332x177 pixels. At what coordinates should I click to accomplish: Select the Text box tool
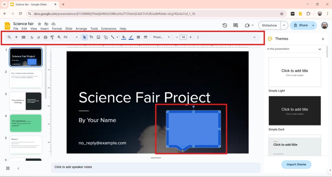click(x=91, y=37)
